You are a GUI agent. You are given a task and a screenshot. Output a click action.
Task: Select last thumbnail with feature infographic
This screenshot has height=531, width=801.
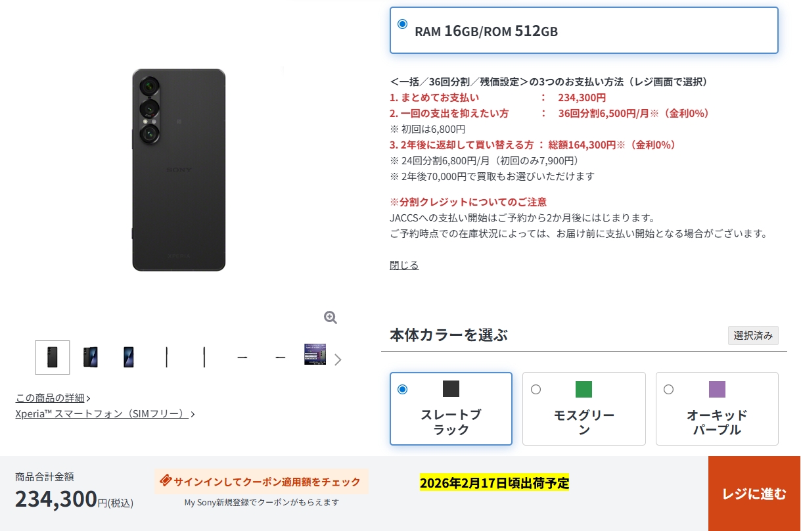point(315,355)
